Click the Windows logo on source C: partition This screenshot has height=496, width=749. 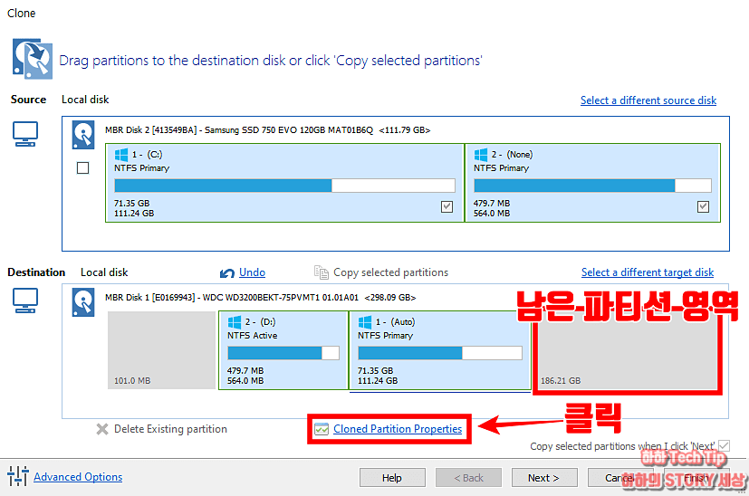[x=121, y=155]
